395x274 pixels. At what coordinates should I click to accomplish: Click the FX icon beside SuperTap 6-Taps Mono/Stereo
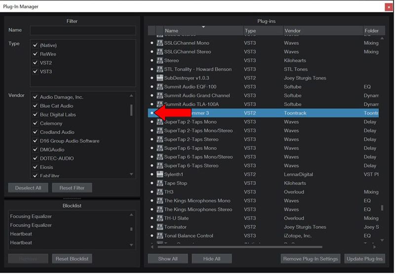(x=159, y=157)
